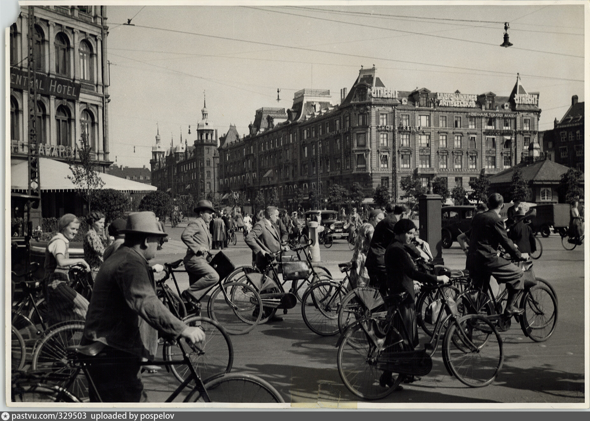Click the Thora Reiller facade sign
590x421 pixels.
click(x=400, y=128)
